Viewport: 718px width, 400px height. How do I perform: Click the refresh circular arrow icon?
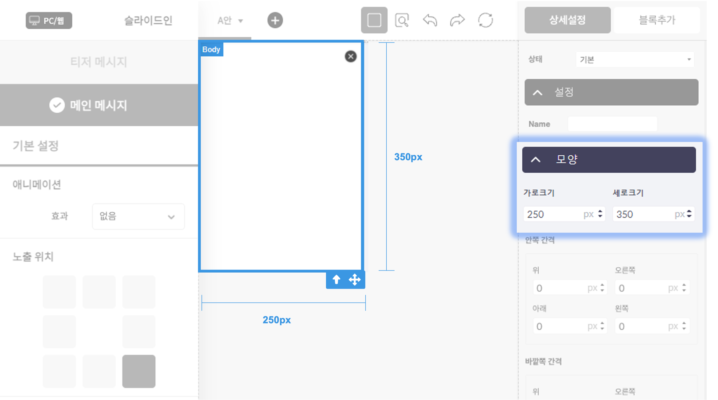tap(485, 21)
